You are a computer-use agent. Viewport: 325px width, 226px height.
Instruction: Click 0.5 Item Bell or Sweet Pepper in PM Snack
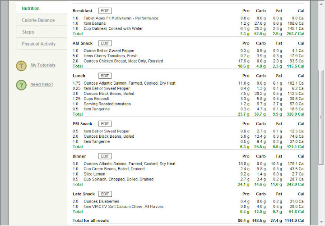(x=188, y=131)
